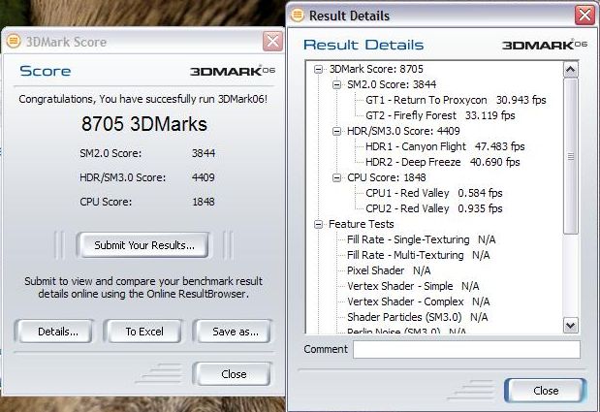This screenshot has width=600, height=412.
Task: Click the results list scrollbar down arrow
Action: 570,326
